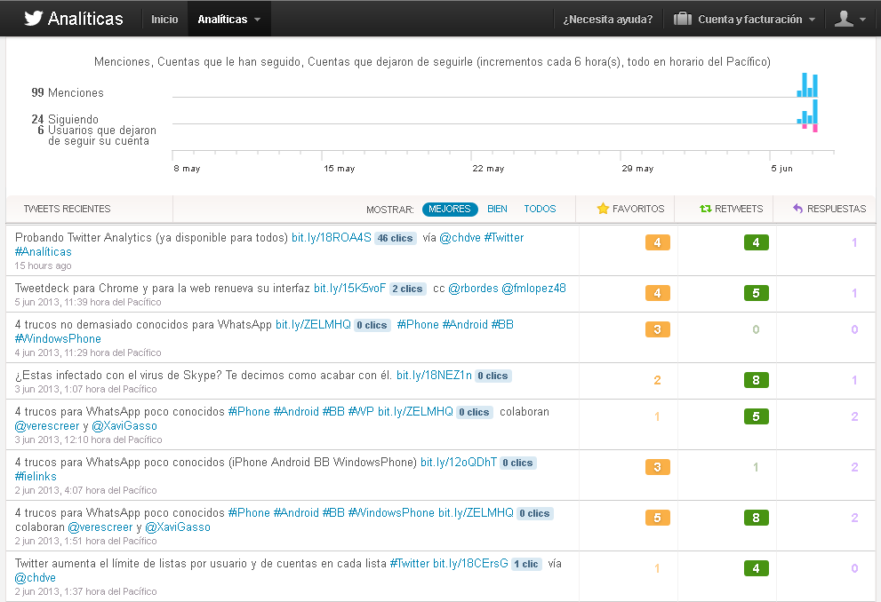Click the 24 Siguiendo label
This screenshot has height=602, width=881.
[x=65, y=120]
